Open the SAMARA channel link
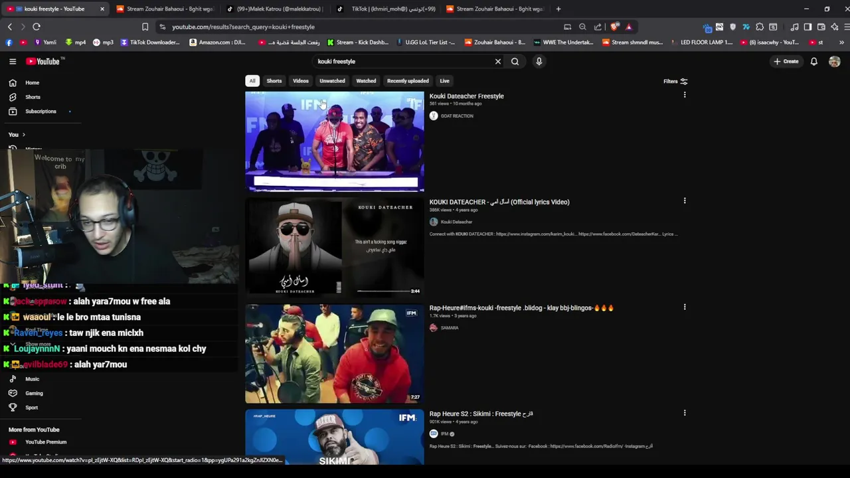The width and height of the screenshot is (850, 478). point(450,328)
